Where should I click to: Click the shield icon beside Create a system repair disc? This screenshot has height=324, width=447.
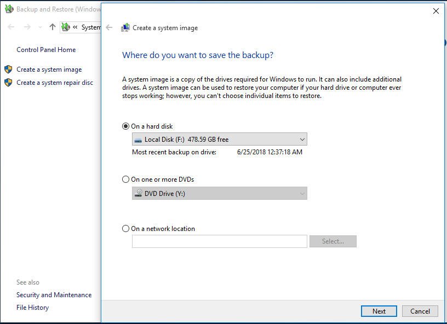click(x=8, y=83)
